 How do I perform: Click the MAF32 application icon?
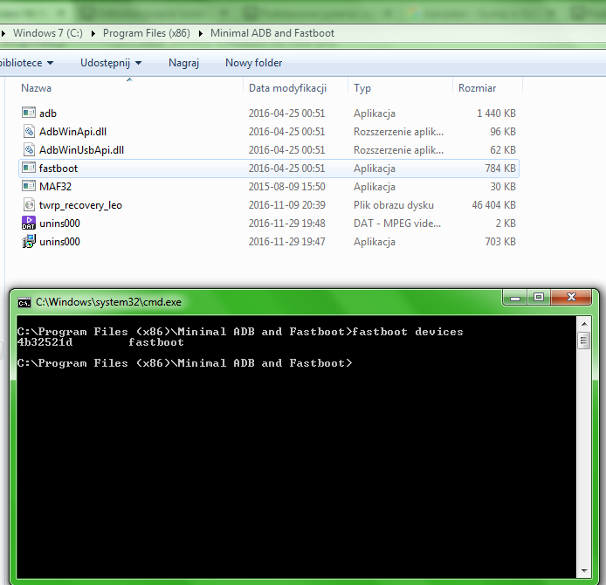[28, 187]
